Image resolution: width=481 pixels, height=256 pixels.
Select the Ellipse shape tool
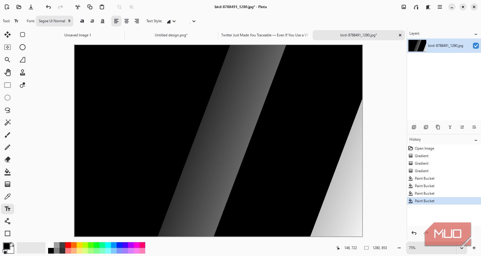(x=23, y=47)
